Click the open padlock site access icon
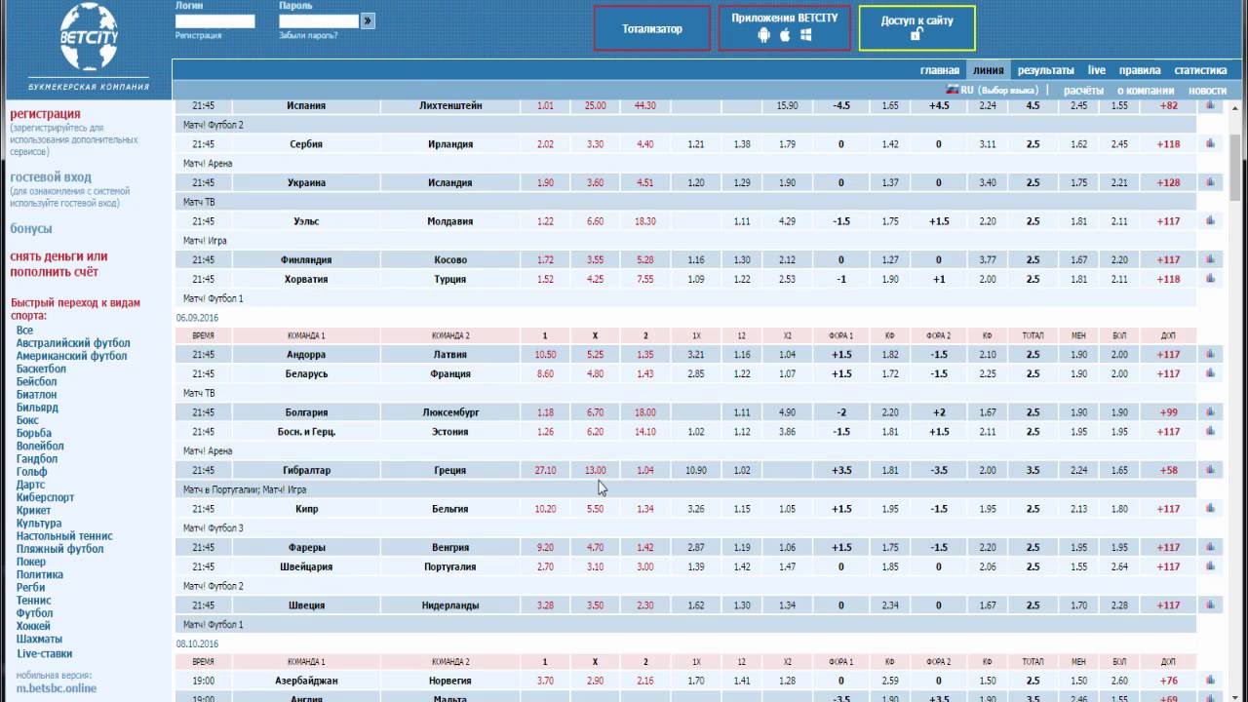The image size is (1248, 702). tap(916, 35)
